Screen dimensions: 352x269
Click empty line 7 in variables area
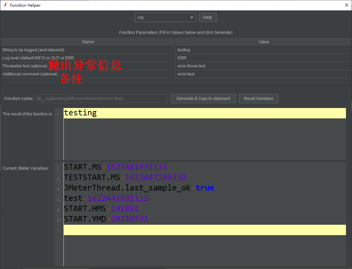[205, 230]
